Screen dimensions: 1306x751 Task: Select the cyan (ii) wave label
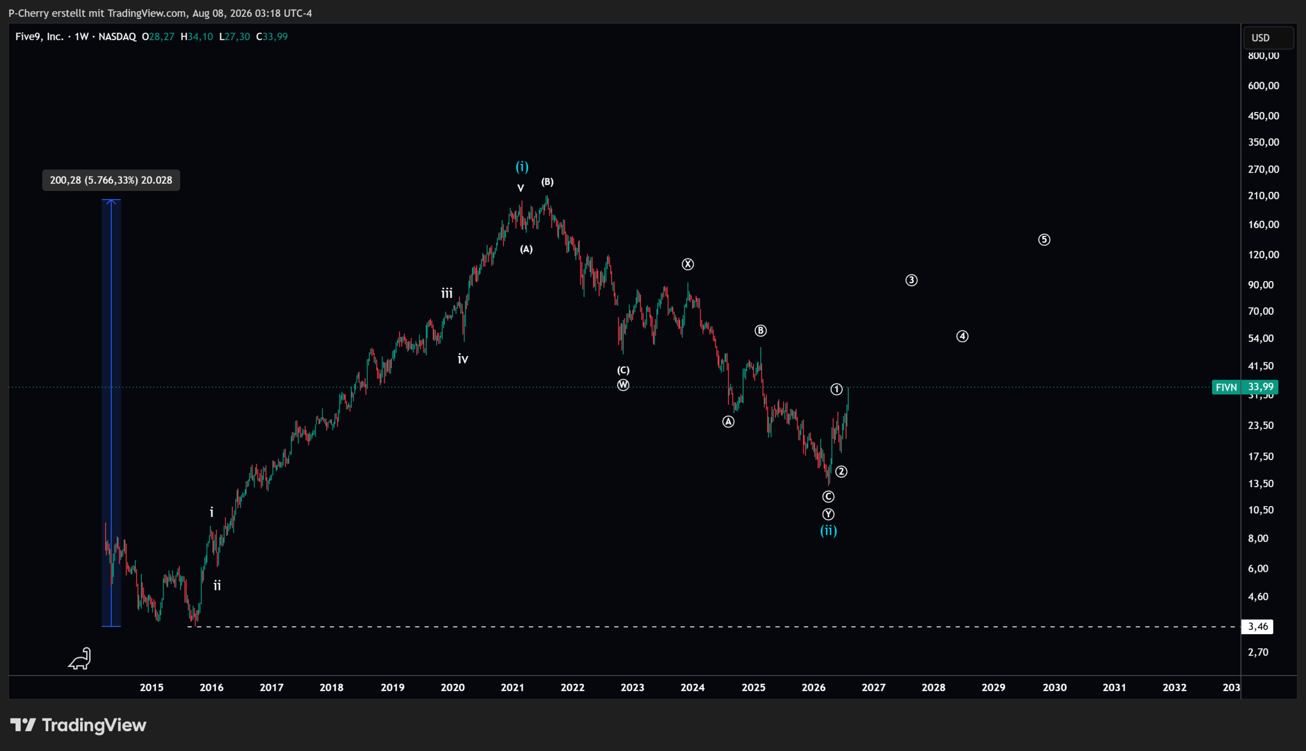coord(828,530)
